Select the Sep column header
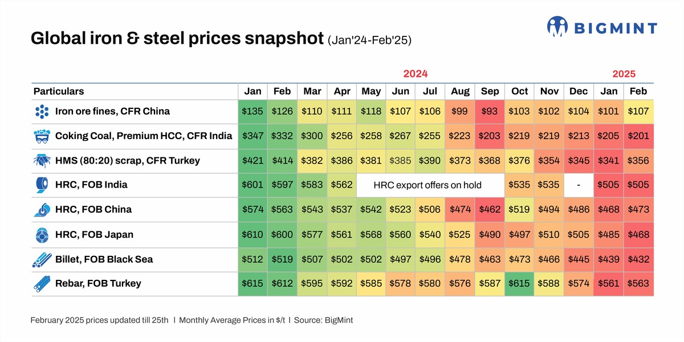 tap(490, 91)
